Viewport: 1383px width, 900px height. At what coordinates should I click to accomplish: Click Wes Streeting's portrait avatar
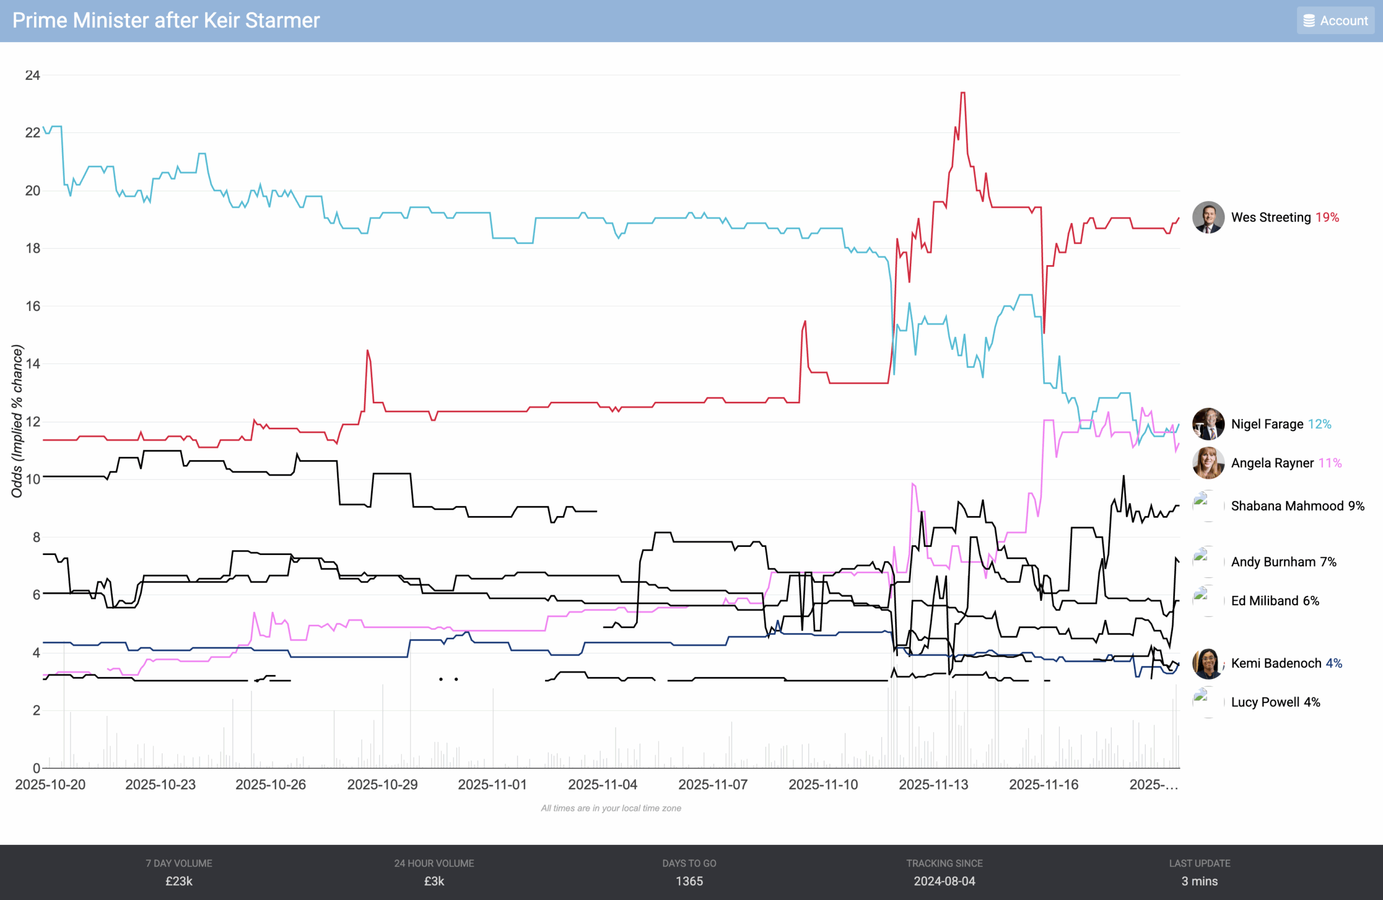tap(1208, 217)
